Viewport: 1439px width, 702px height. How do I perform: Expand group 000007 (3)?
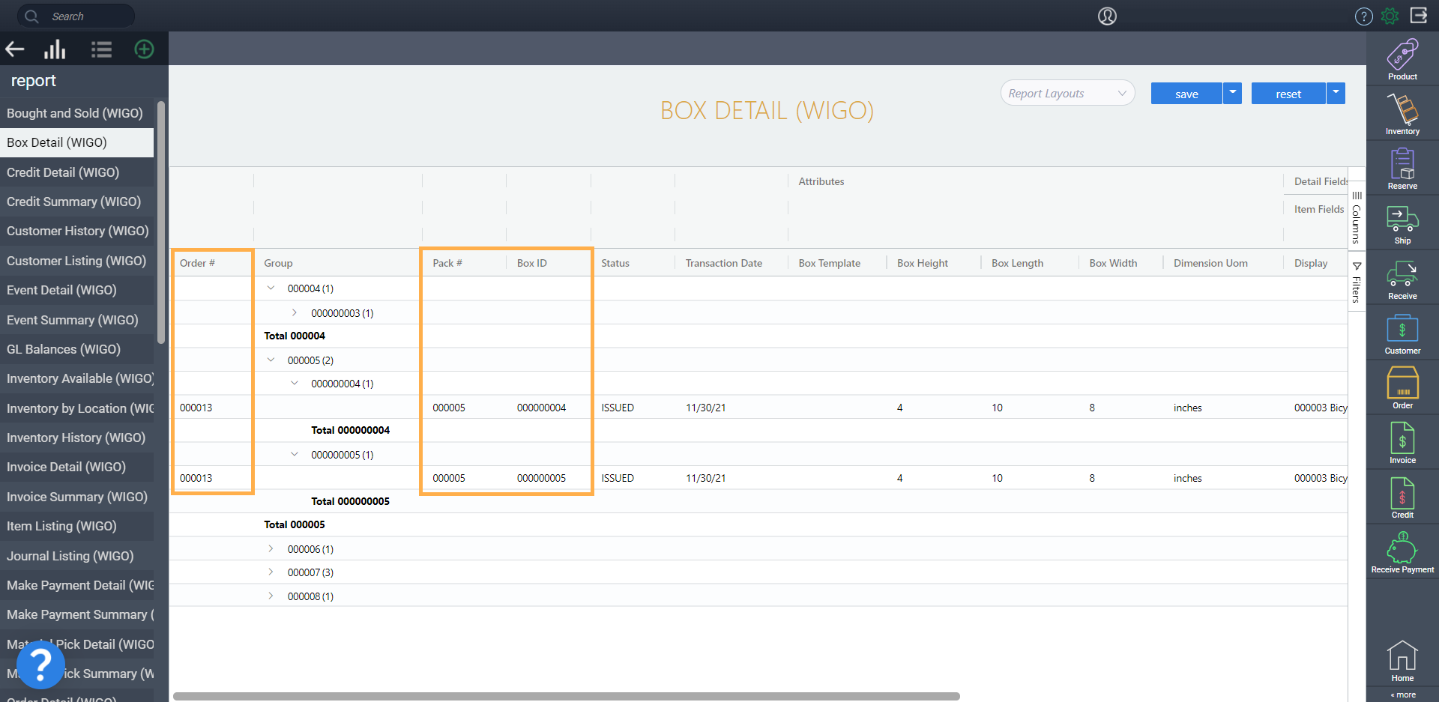pos(271,572)
